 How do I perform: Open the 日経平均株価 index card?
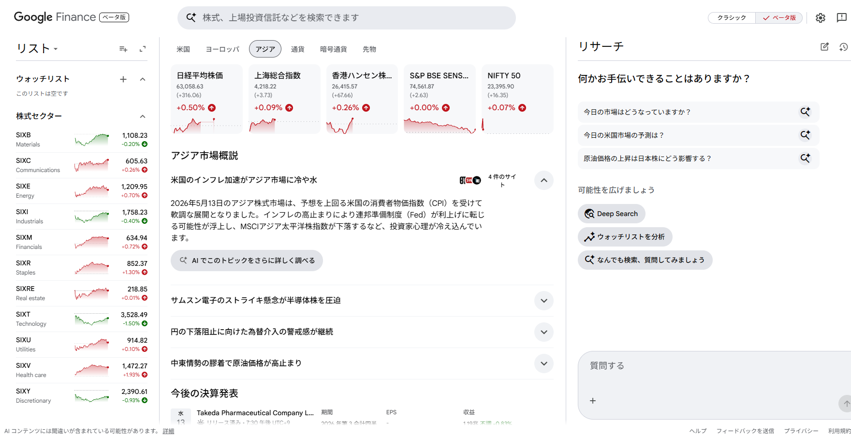[206, 99]
